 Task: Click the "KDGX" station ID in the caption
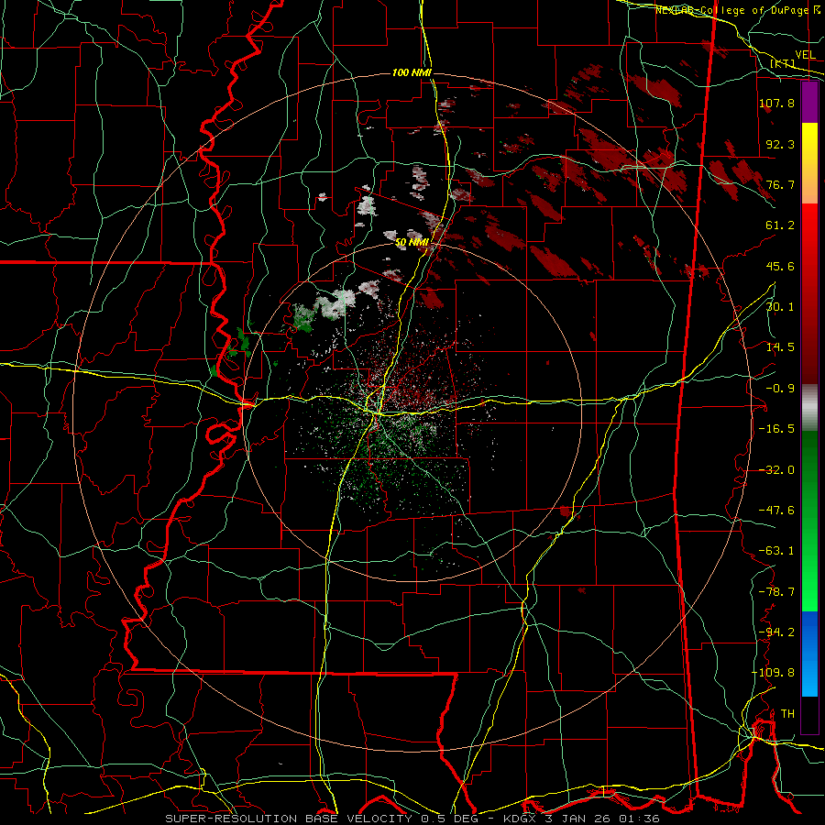[x=521, y=819]
